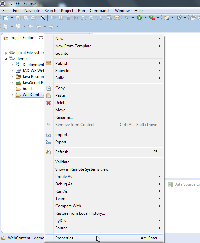Click the New wizard toolbar icon

click(x=6, y=18)
